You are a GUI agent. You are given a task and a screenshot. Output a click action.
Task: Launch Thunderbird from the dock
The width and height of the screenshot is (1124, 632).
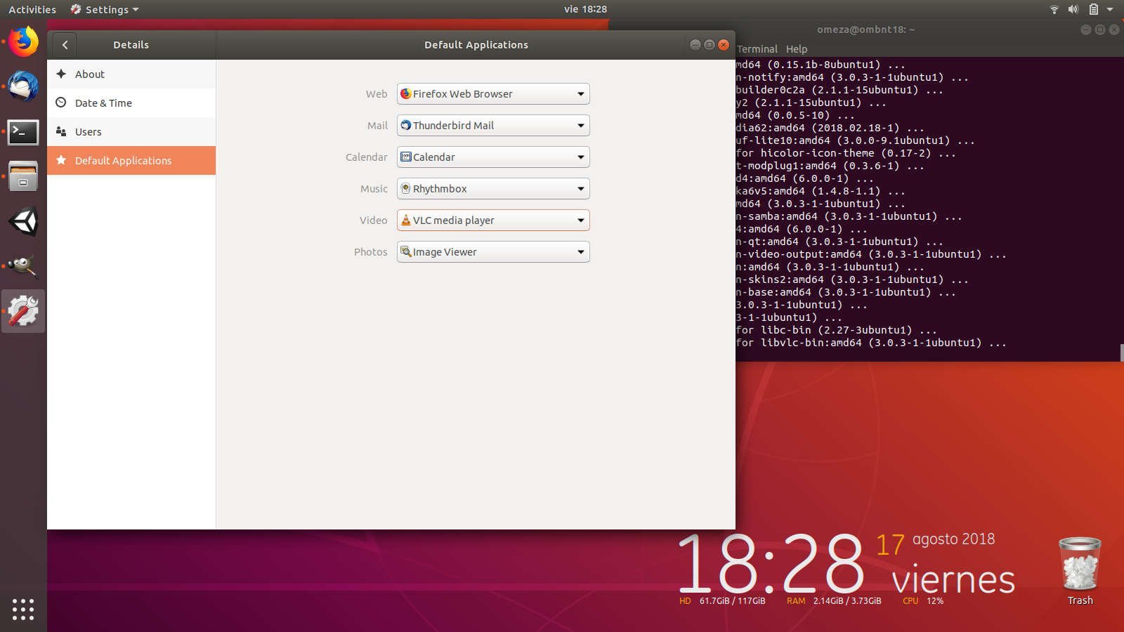pyautogui.click(x=23, y=86)
